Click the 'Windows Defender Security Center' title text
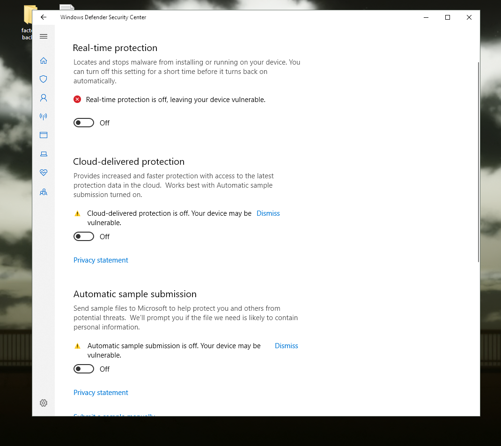 (103, 17)
